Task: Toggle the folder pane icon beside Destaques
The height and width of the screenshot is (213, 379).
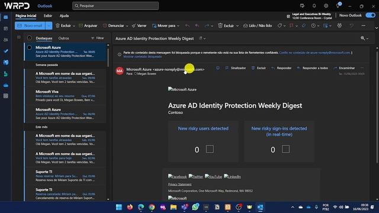Action: (x=18, y=37)
